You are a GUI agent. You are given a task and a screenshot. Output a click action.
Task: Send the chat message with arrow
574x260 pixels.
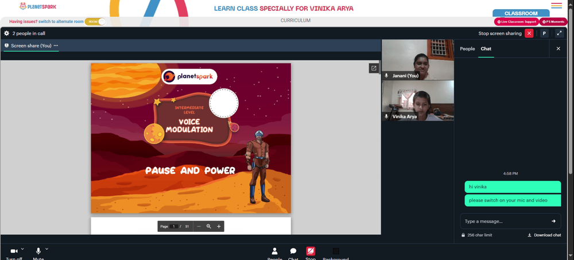(553, 221)
